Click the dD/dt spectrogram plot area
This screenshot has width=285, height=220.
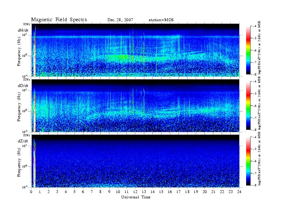135,106
